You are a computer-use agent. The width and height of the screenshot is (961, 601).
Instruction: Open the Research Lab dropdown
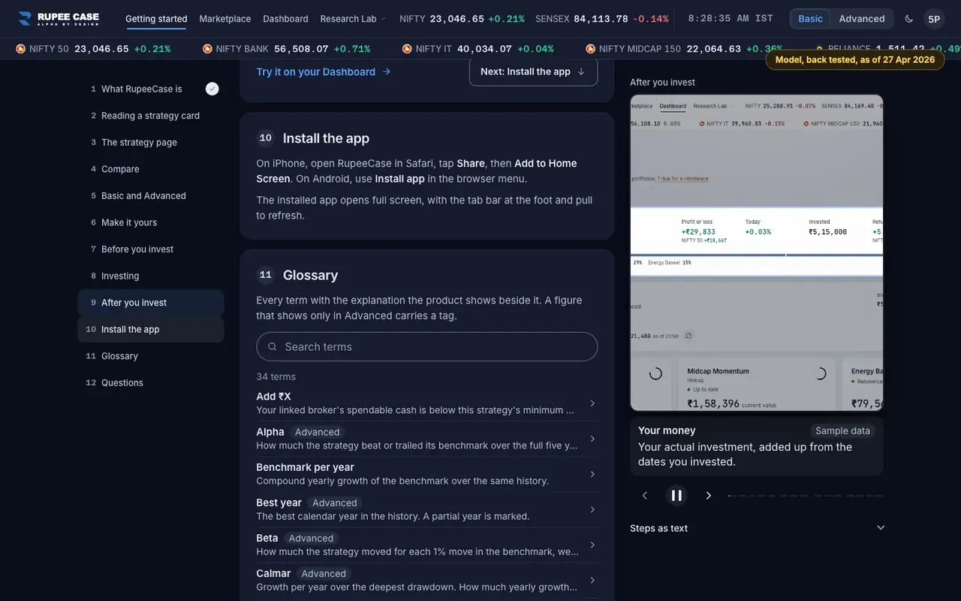[353, 19]
